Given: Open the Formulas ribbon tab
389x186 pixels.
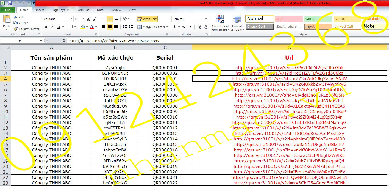Looking at the screenshot, I should point(83,10).
